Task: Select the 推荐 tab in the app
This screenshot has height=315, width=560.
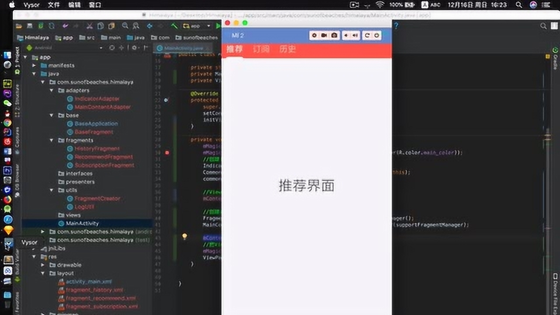Action: [x=234, y=49]
